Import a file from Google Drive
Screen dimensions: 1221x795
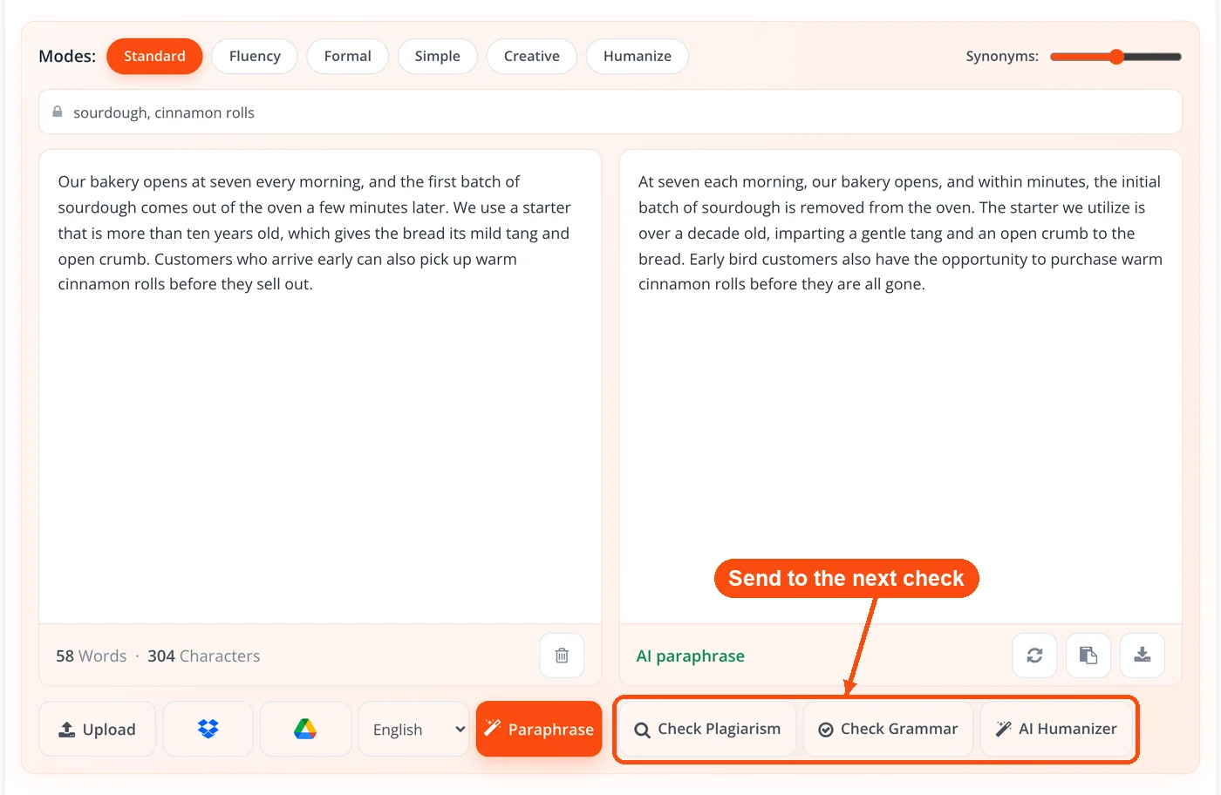(305, 729)
